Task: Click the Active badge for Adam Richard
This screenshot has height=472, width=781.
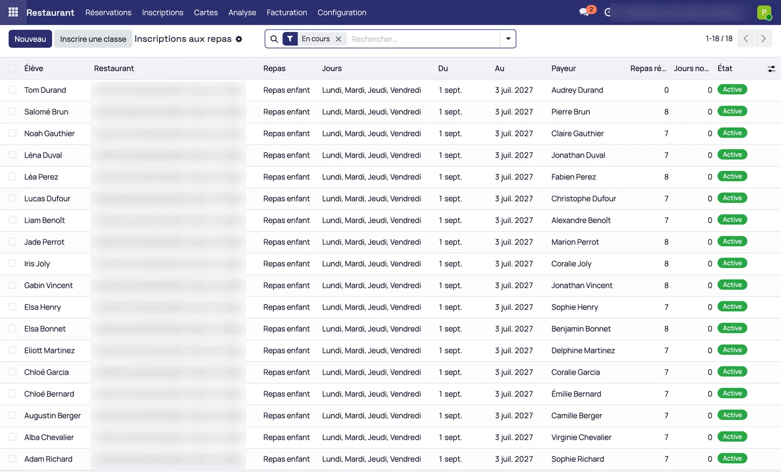Action: click(x=732, y=459)
